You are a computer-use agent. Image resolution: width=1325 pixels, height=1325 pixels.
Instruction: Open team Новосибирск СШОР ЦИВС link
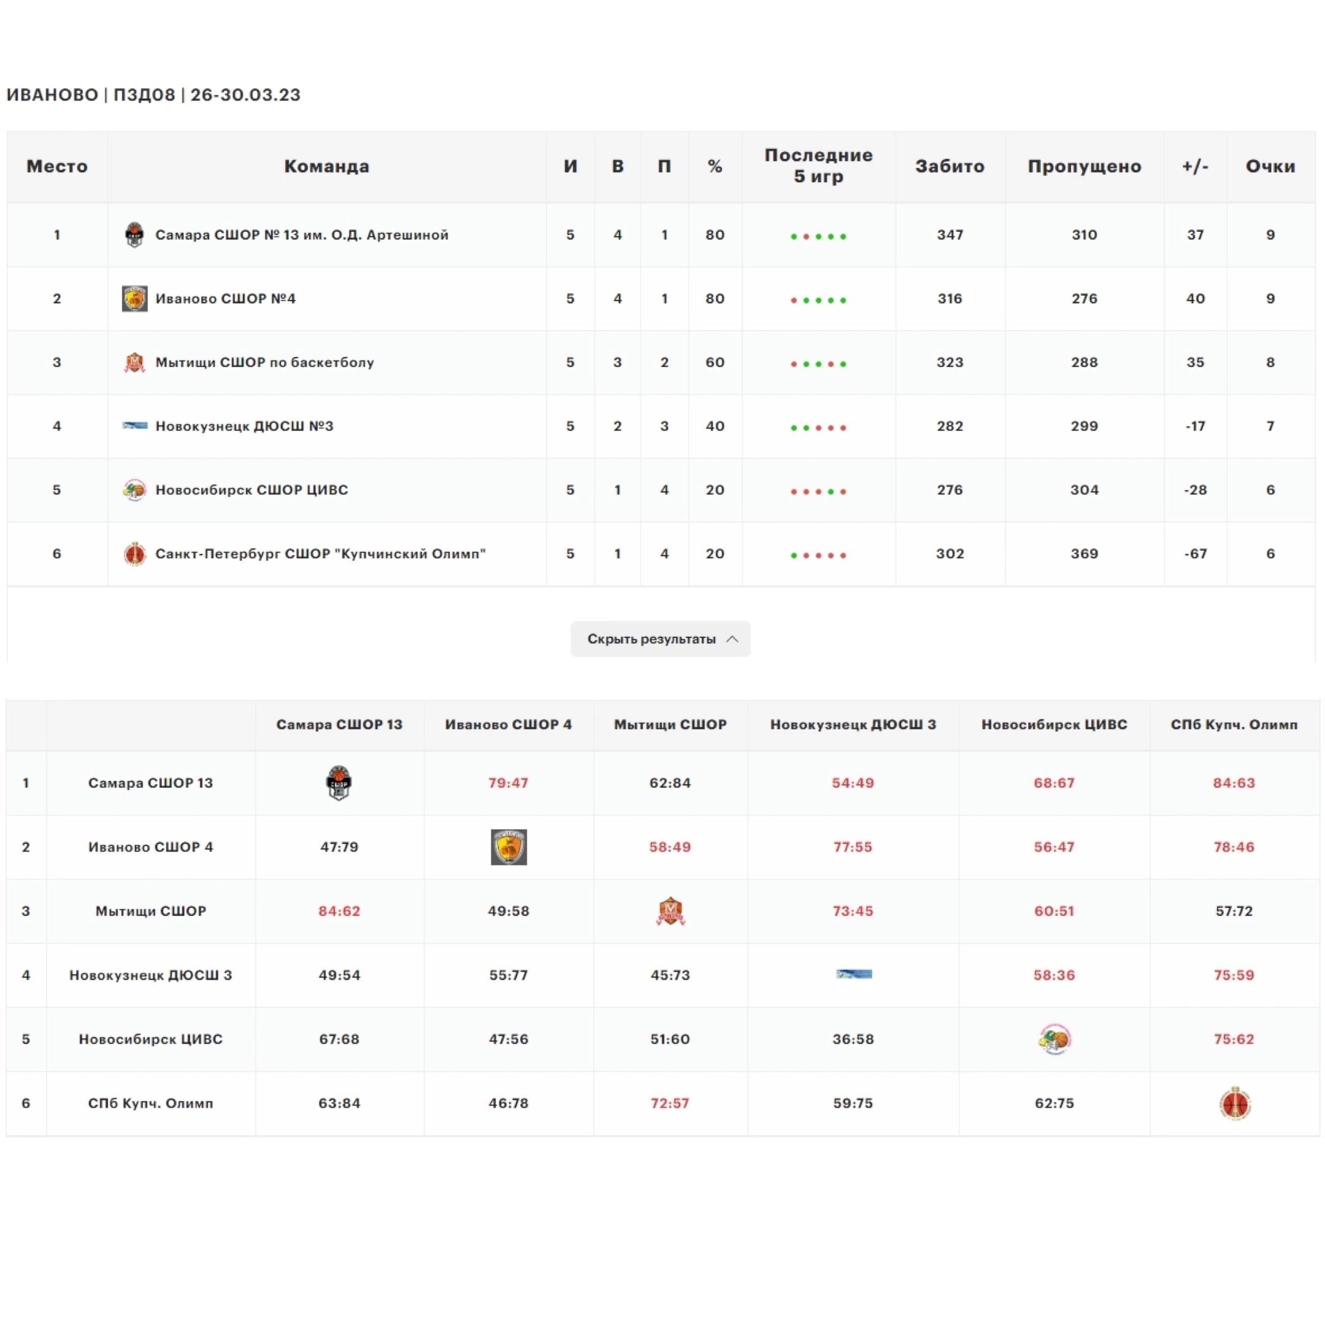coord(252,490)
